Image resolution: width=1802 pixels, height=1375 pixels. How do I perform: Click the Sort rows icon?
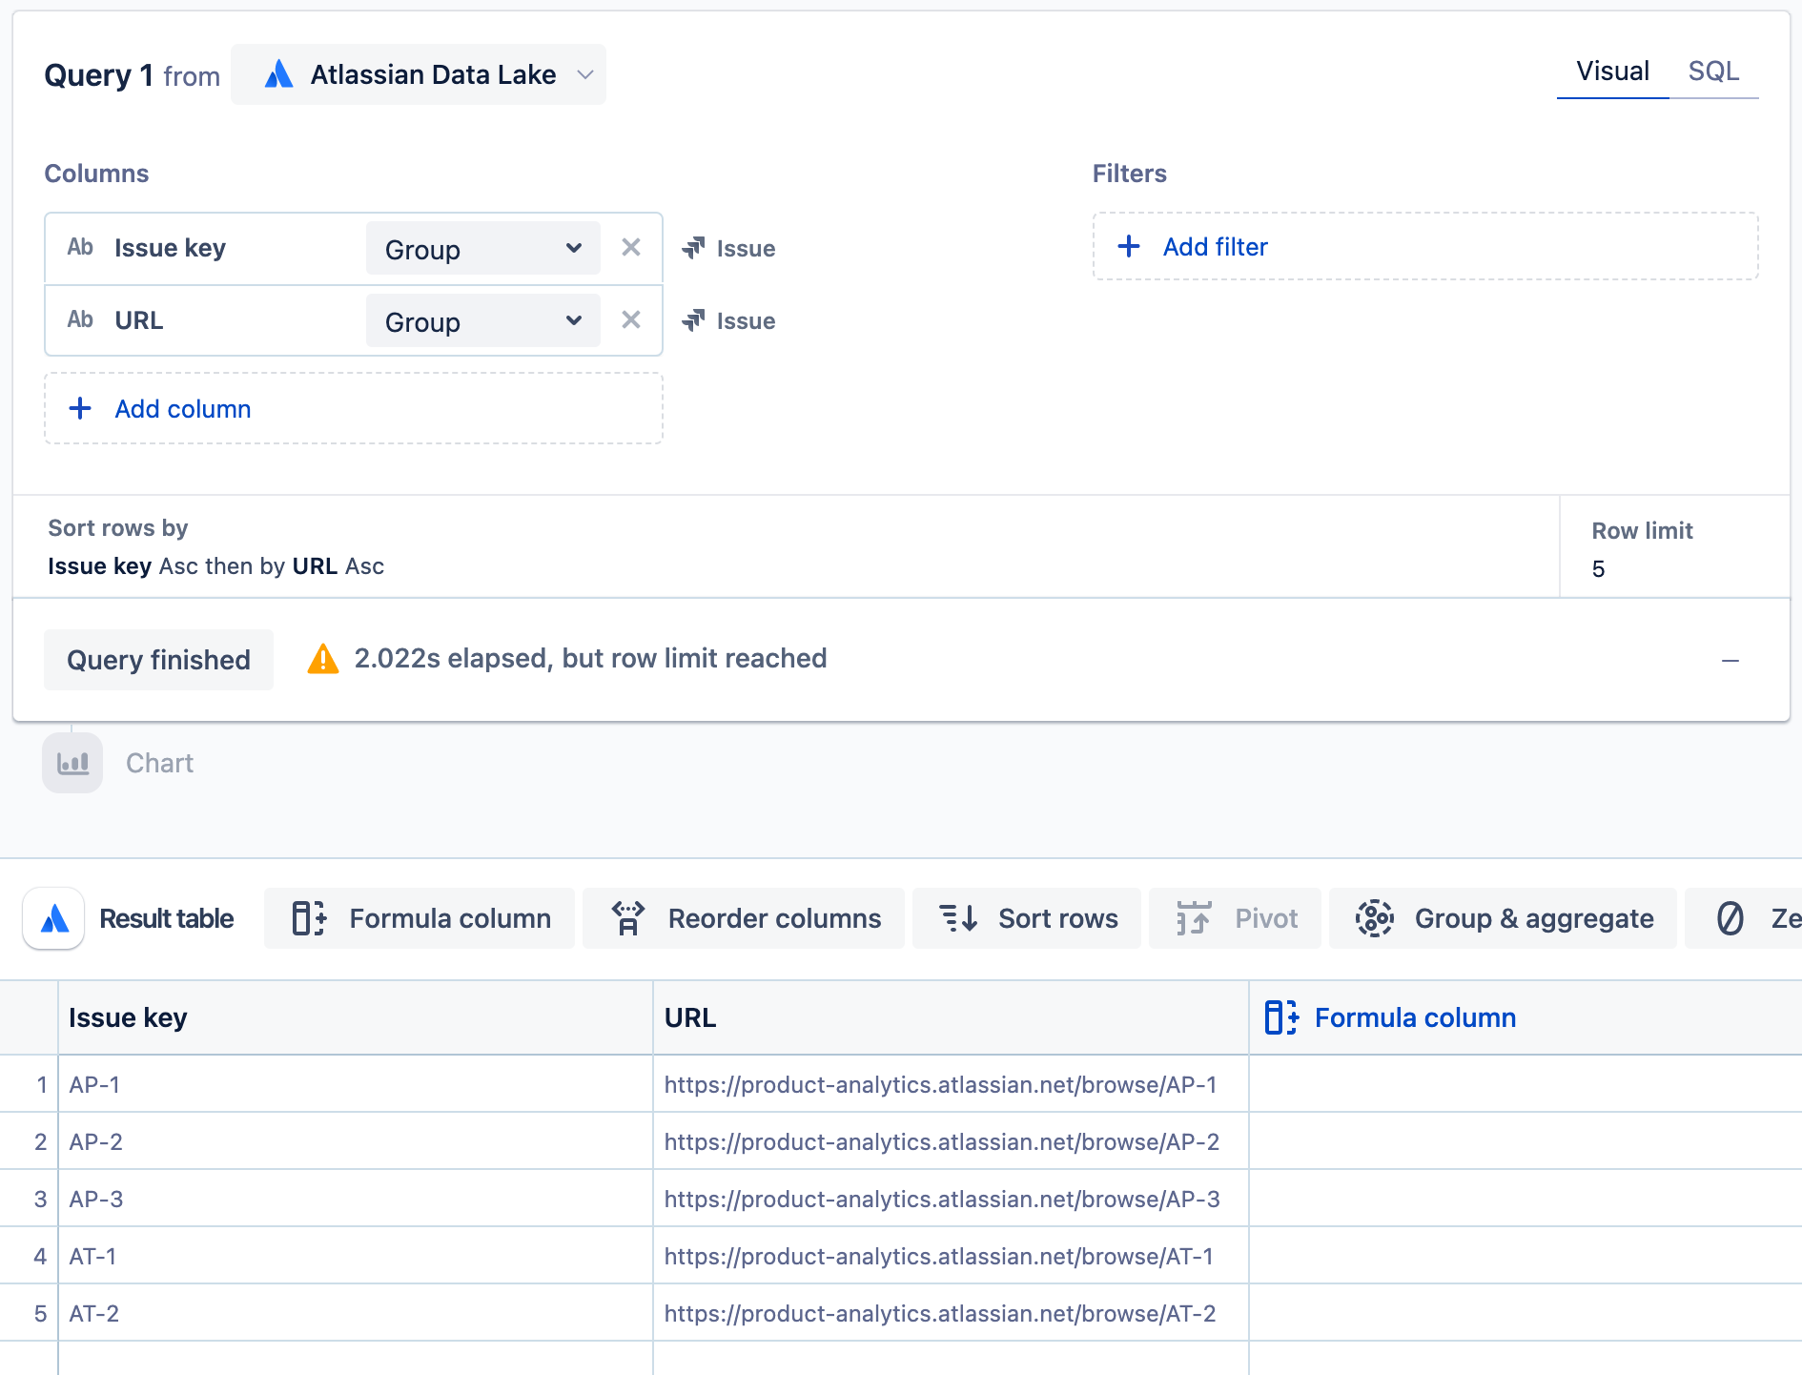pyautogui.click(x=958, y=918)
